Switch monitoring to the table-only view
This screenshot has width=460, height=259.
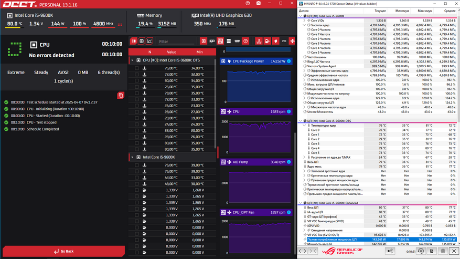click(x=142, y=41)
